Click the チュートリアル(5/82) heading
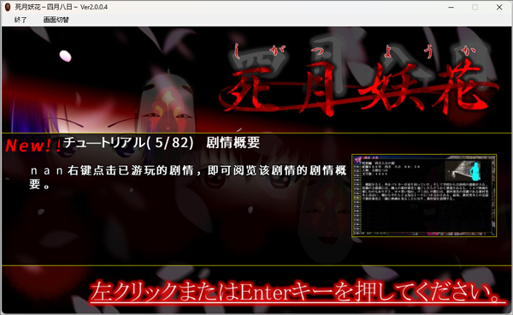The height and width of the screenshot is (315, 513). click(x=128, y=143)
